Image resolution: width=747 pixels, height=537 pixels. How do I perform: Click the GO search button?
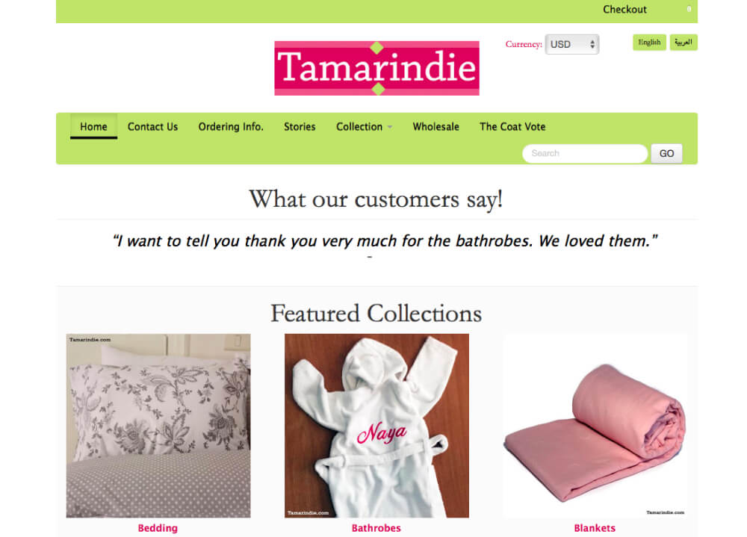pyautogui.click(x=666, y=153)
